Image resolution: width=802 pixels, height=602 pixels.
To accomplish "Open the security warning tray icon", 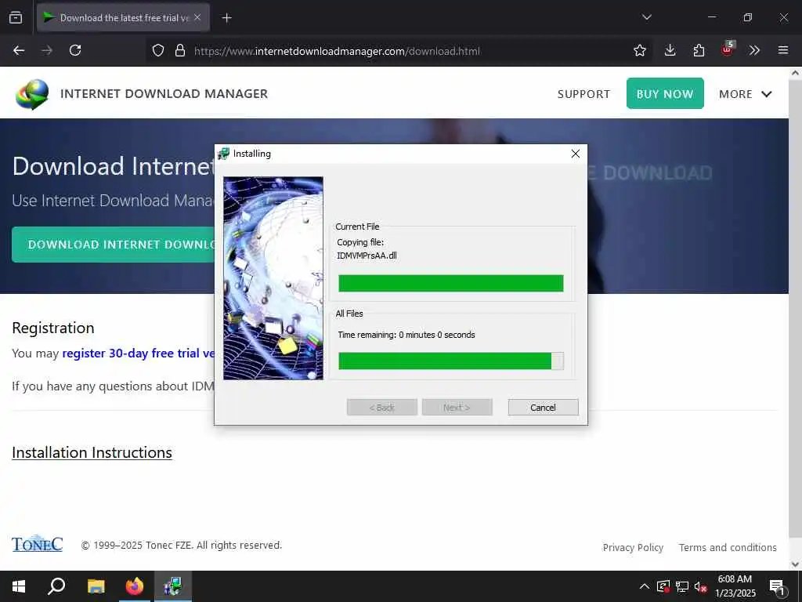I will pyautogui.click(x=663, y=586).
